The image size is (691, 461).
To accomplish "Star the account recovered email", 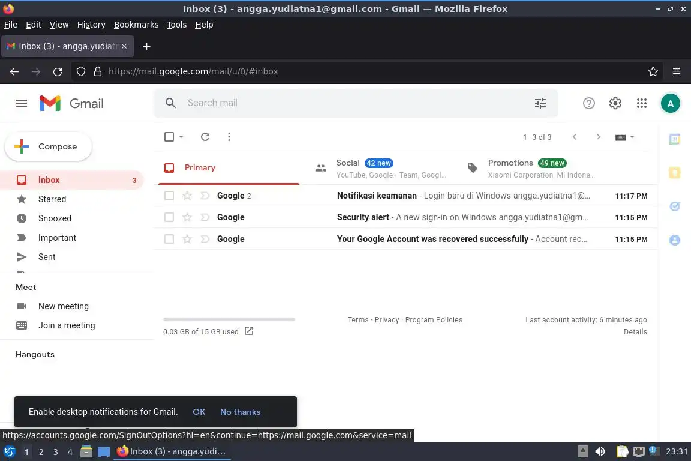I will 187,239.
